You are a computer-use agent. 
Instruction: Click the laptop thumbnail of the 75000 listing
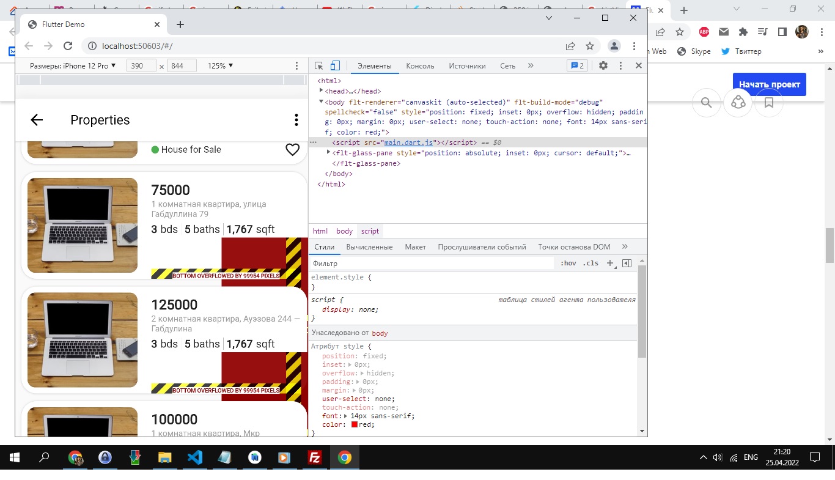pos(83,225)
